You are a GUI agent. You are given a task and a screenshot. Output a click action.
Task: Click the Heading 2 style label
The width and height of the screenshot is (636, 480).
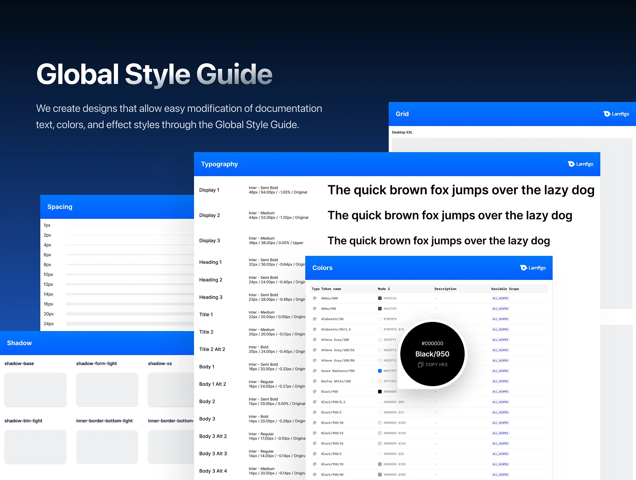tap(211, 280)
